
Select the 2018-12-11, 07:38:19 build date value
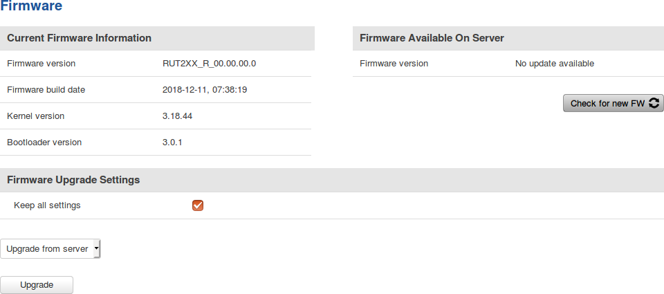tap(205, 90)
